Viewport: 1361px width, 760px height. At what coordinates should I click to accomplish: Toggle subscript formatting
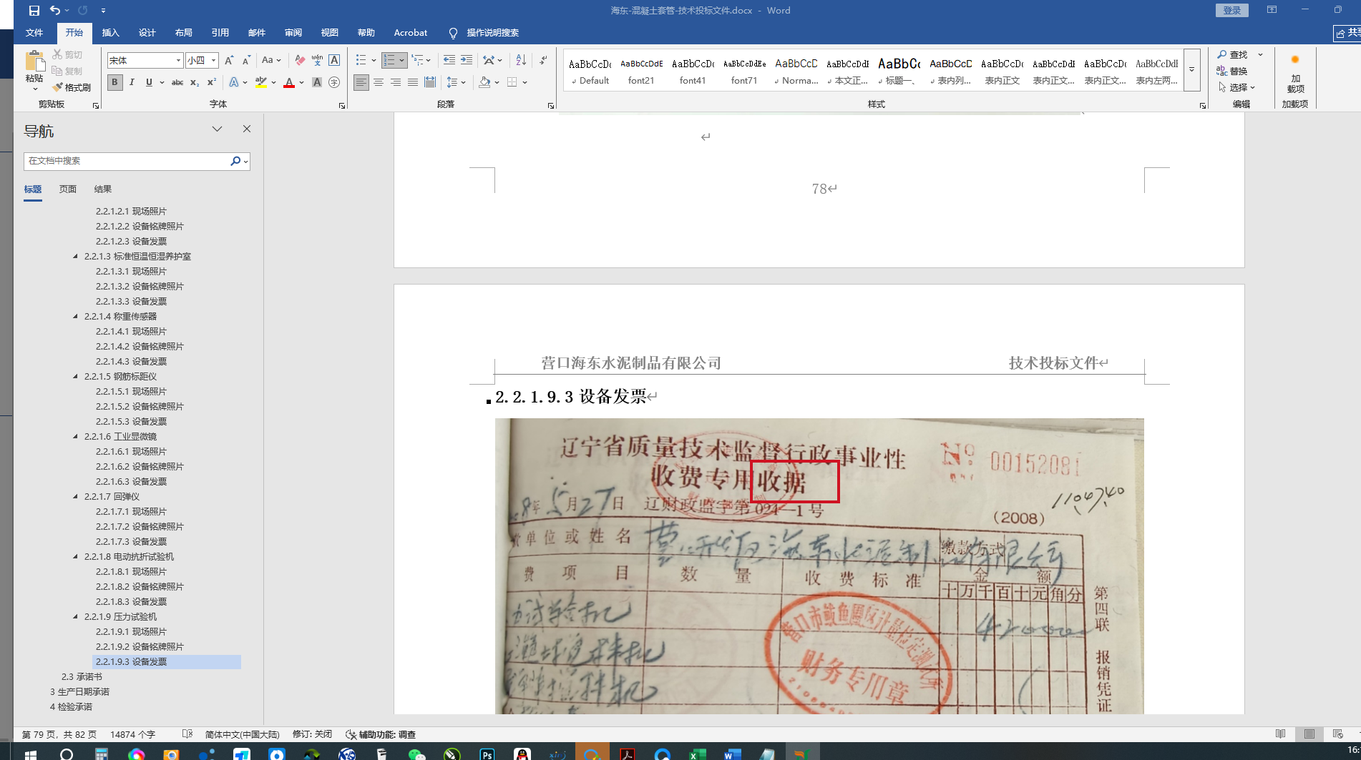point(195,82)
